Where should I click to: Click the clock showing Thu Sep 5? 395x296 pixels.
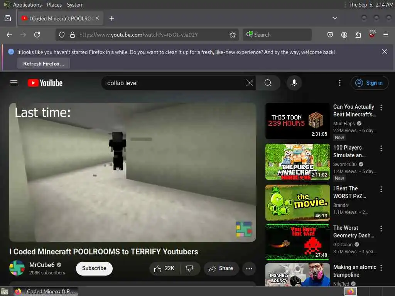pyautogui.click(x=371, y=5)
